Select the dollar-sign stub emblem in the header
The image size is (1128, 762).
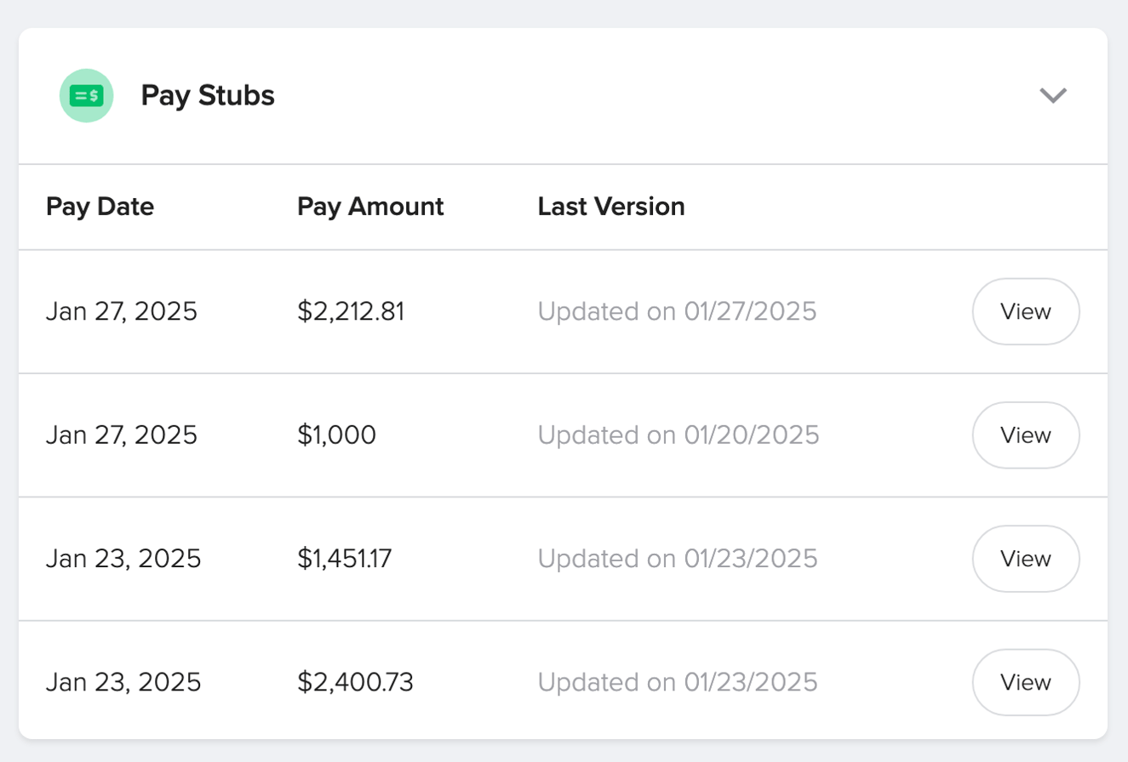[x=86, y=95]
